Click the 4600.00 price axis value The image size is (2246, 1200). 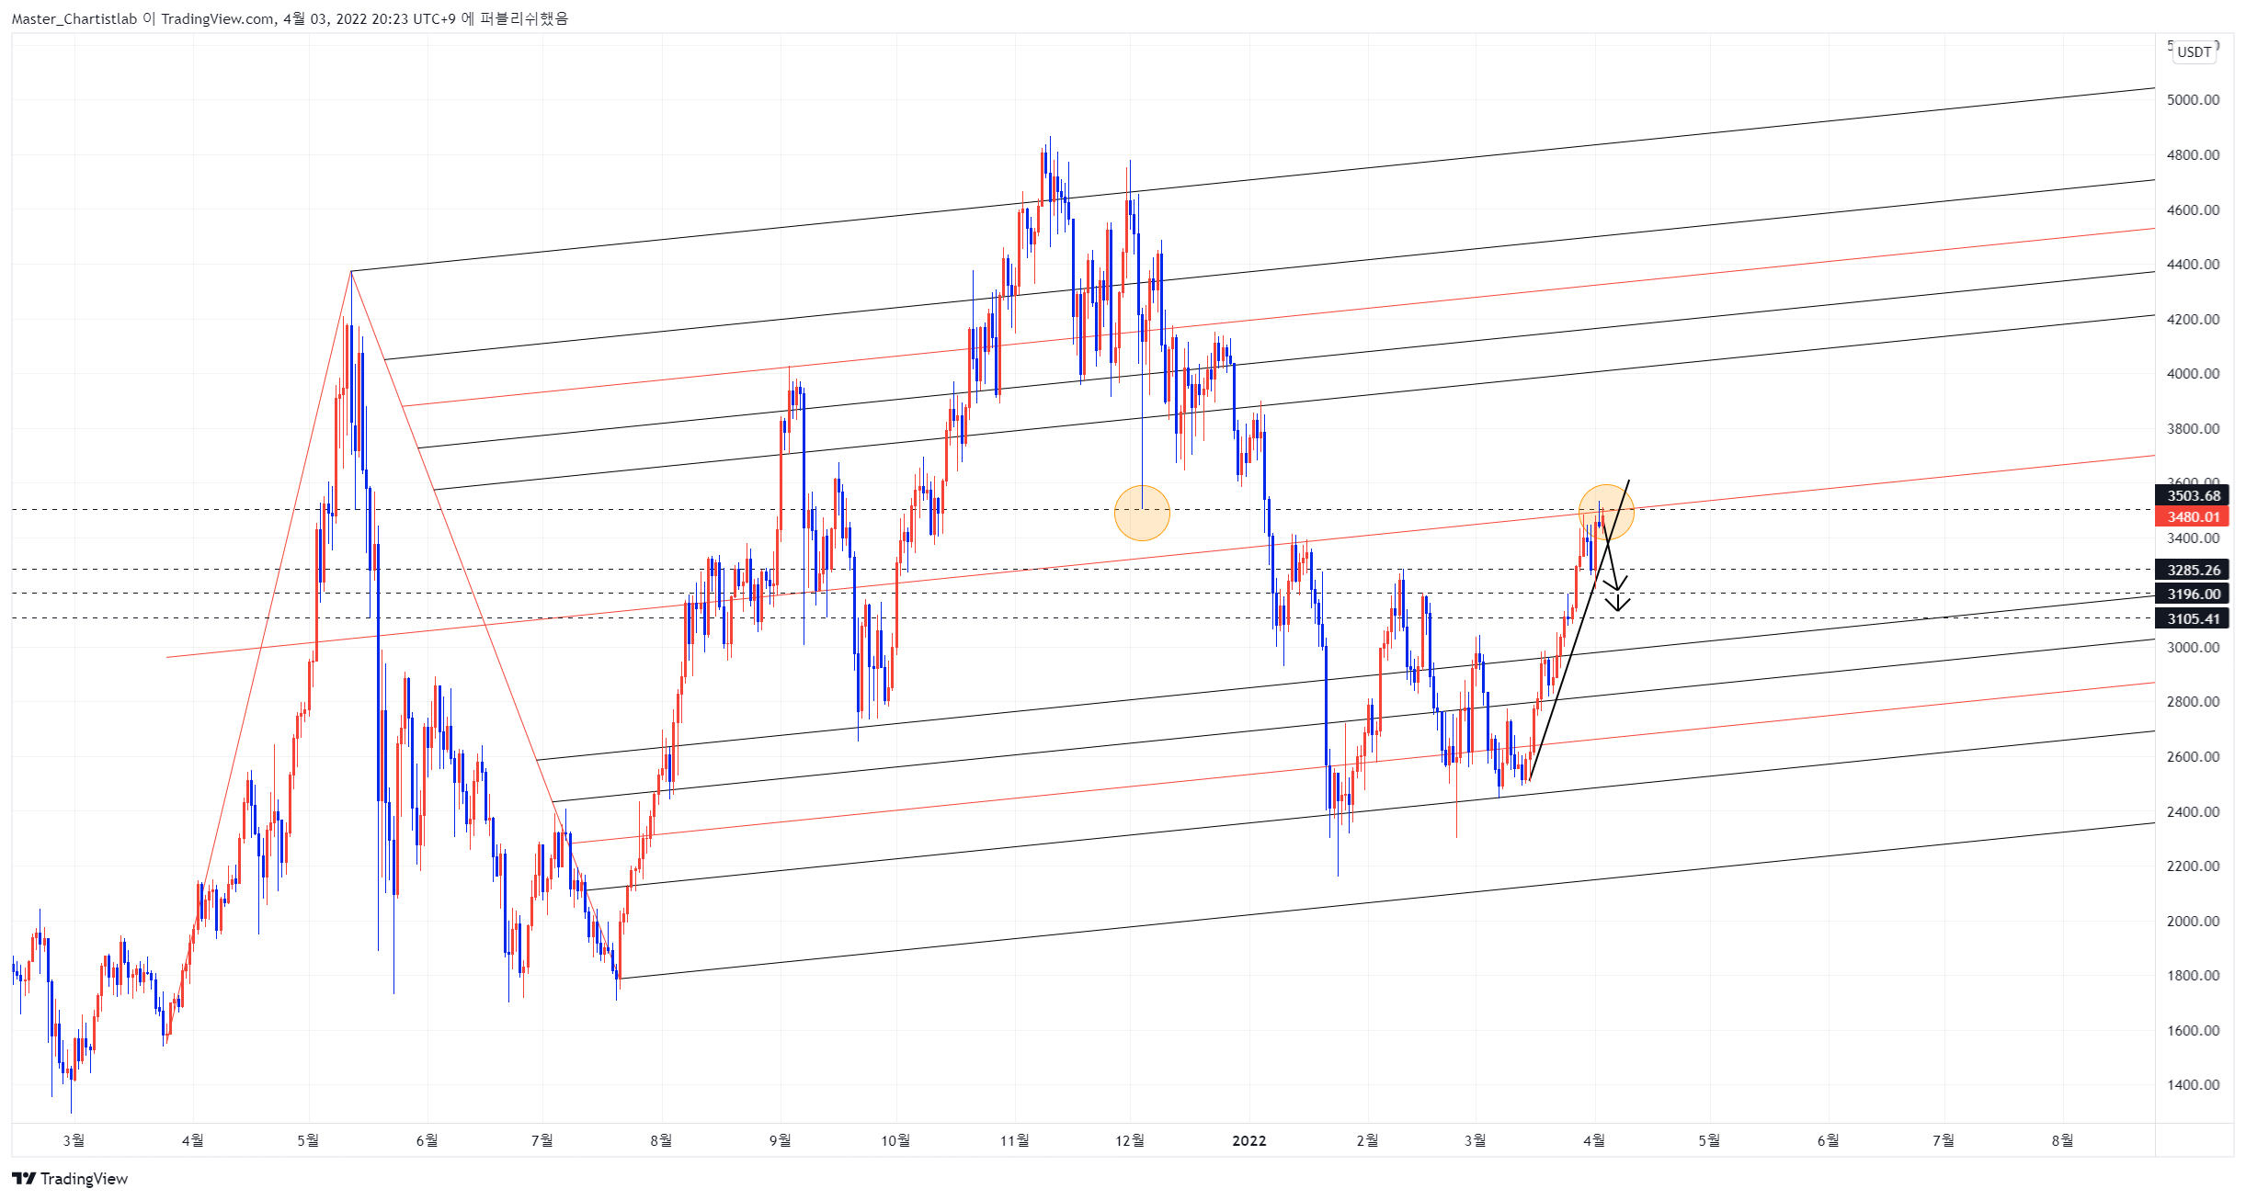[x=2193, y=210]
